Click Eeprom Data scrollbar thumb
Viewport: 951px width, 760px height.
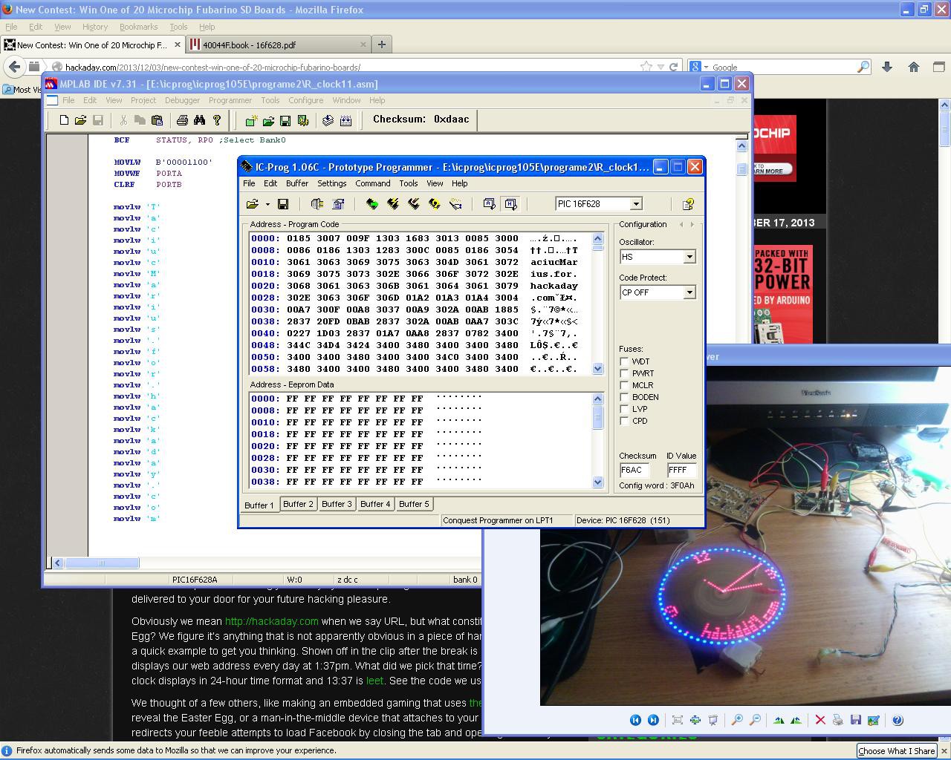coord(598,418)
